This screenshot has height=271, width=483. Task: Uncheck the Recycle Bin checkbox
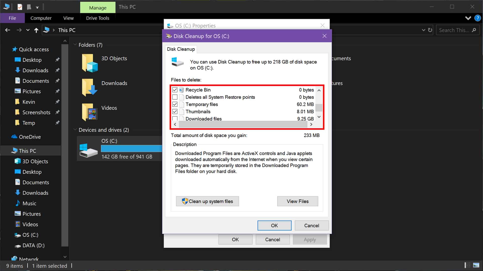175,90
